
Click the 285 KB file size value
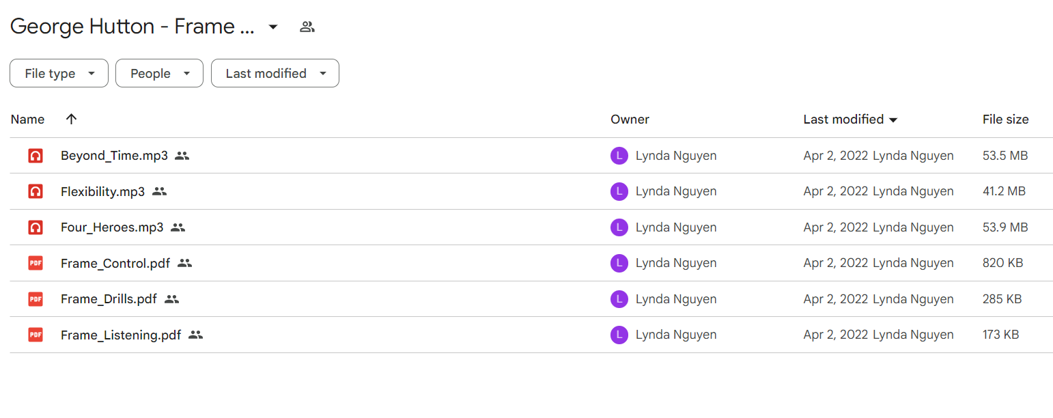(1002, 299)
